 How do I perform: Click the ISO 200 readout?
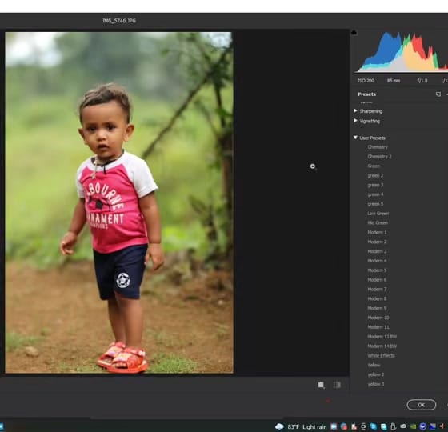click(x=366, y=81)
